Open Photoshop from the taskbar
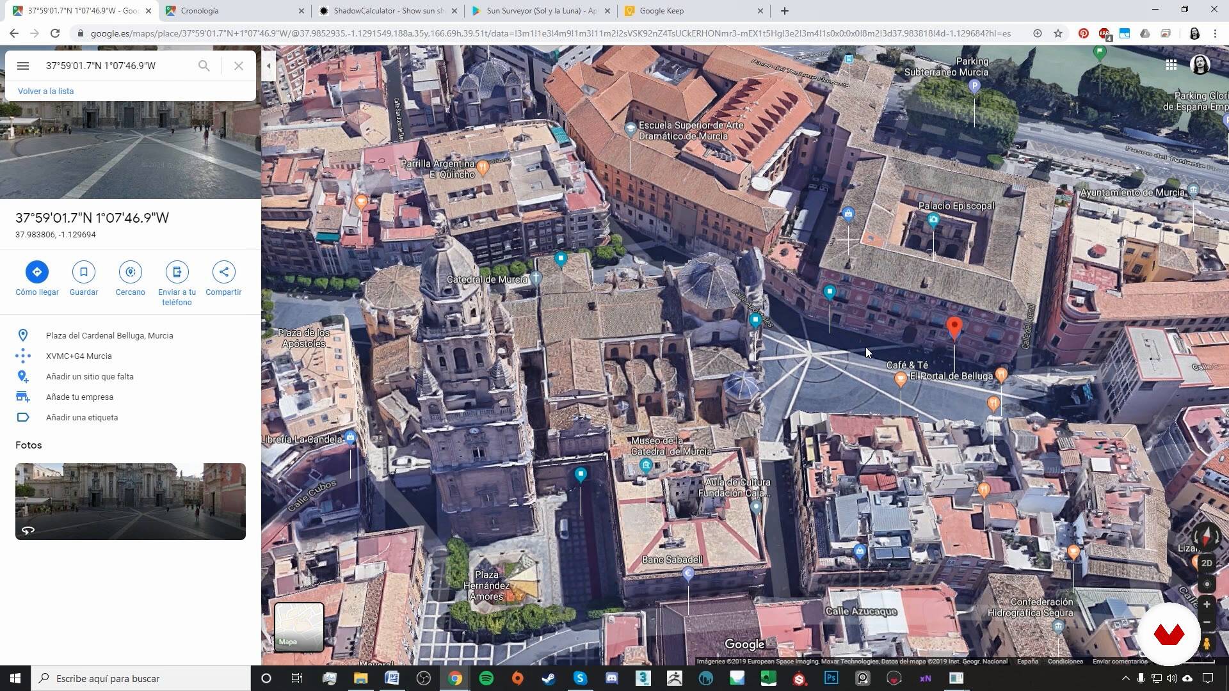Screen dimensions: 1229x691 pyautogui.click(x=831, y=678)
